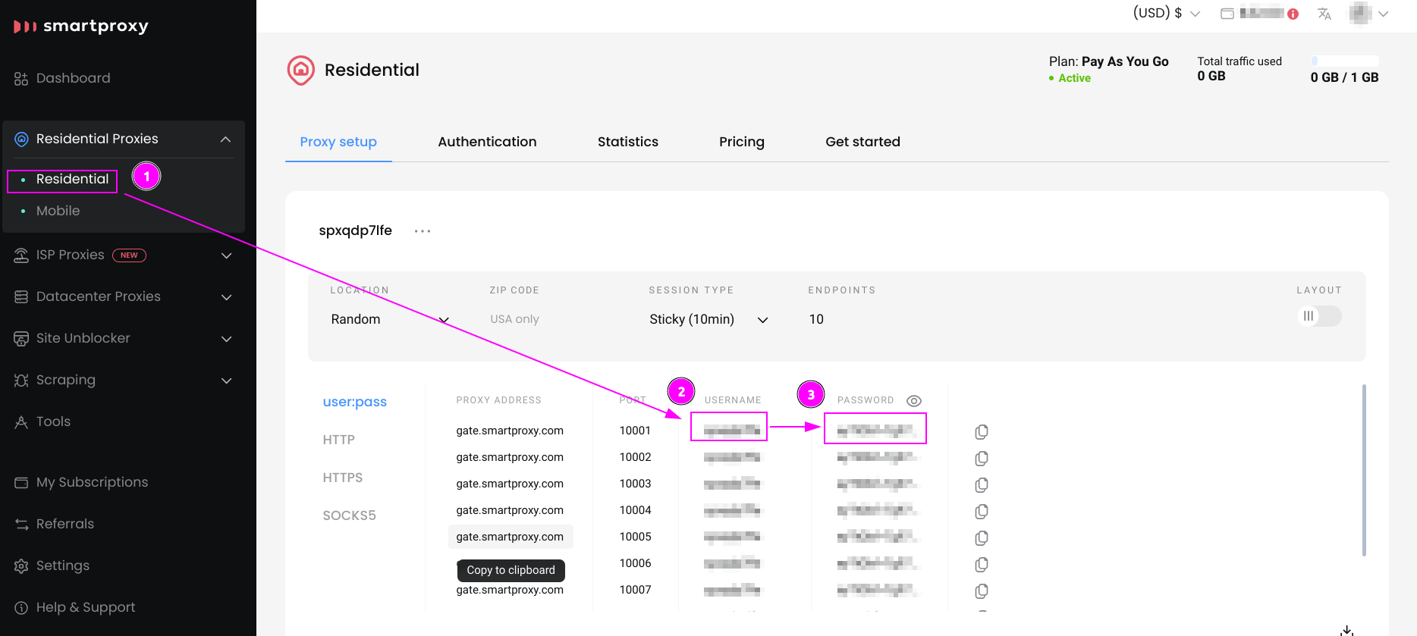Switch to the Get started tab
This screenshot has width=1417, height=636.
(862, 142)
